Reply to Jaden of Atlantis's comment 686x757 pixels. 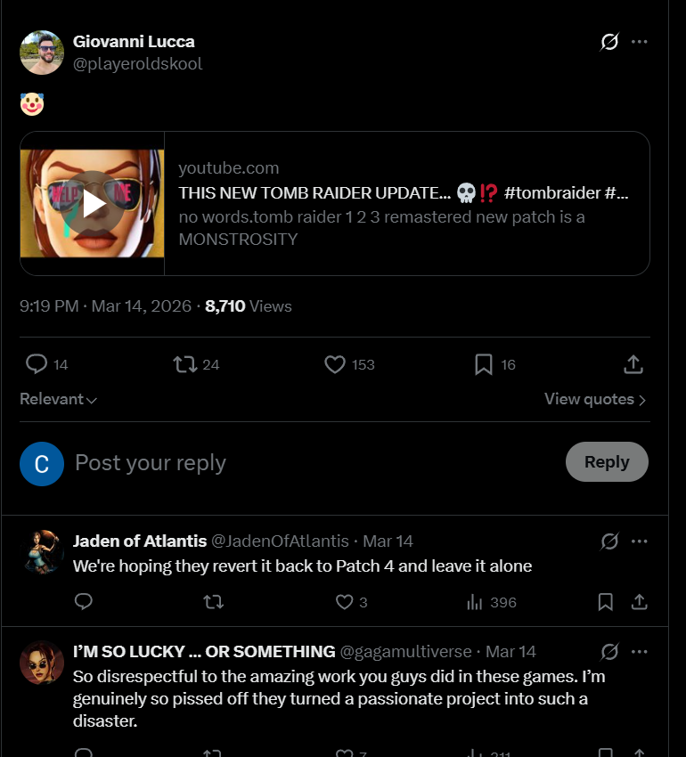point(84,603)
